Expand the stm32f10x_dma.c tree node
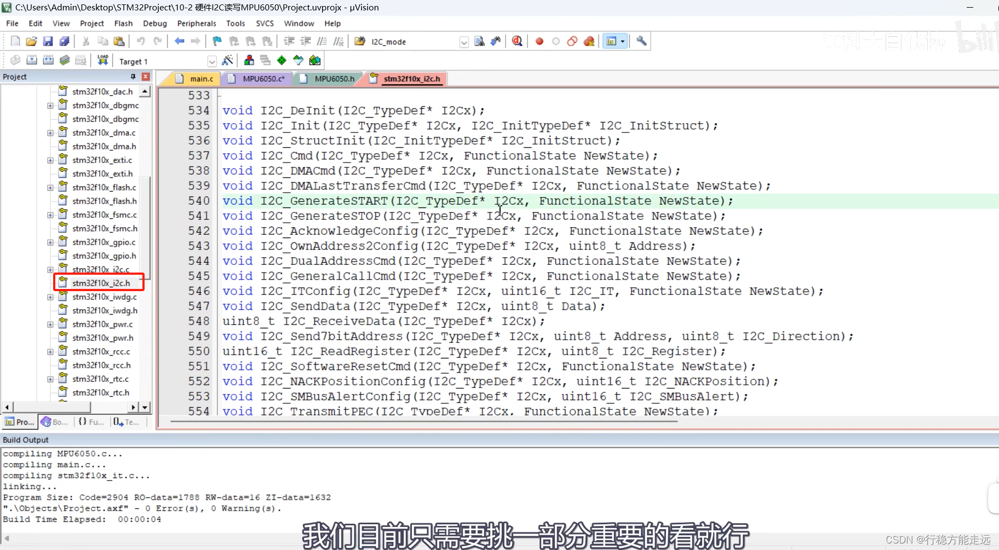 click(50, 133)
